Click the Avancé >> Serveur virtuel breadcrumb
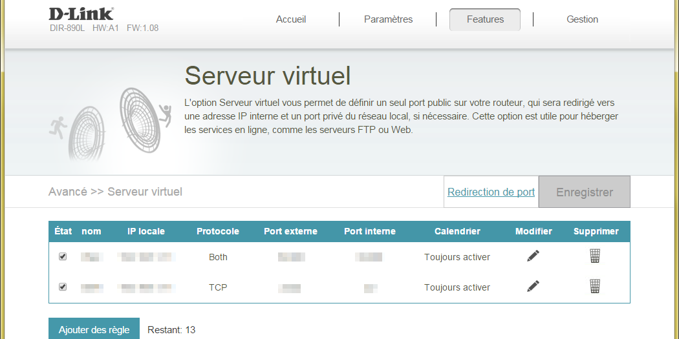This screenshot has width=679, height=339. (115, 192)
